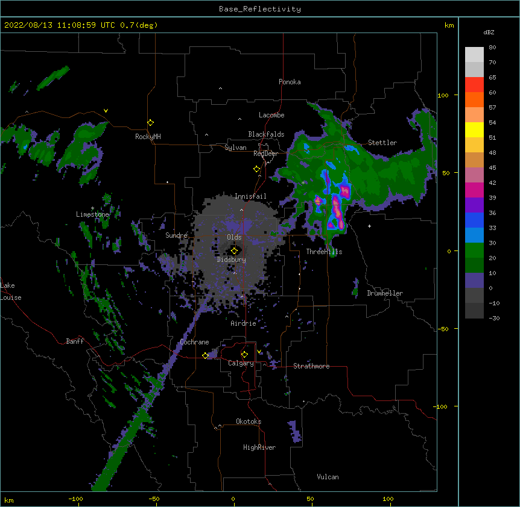Click the Olds label
Viewport: 520px width, 507px height.
pyautogui.click(x=234, y=237)
